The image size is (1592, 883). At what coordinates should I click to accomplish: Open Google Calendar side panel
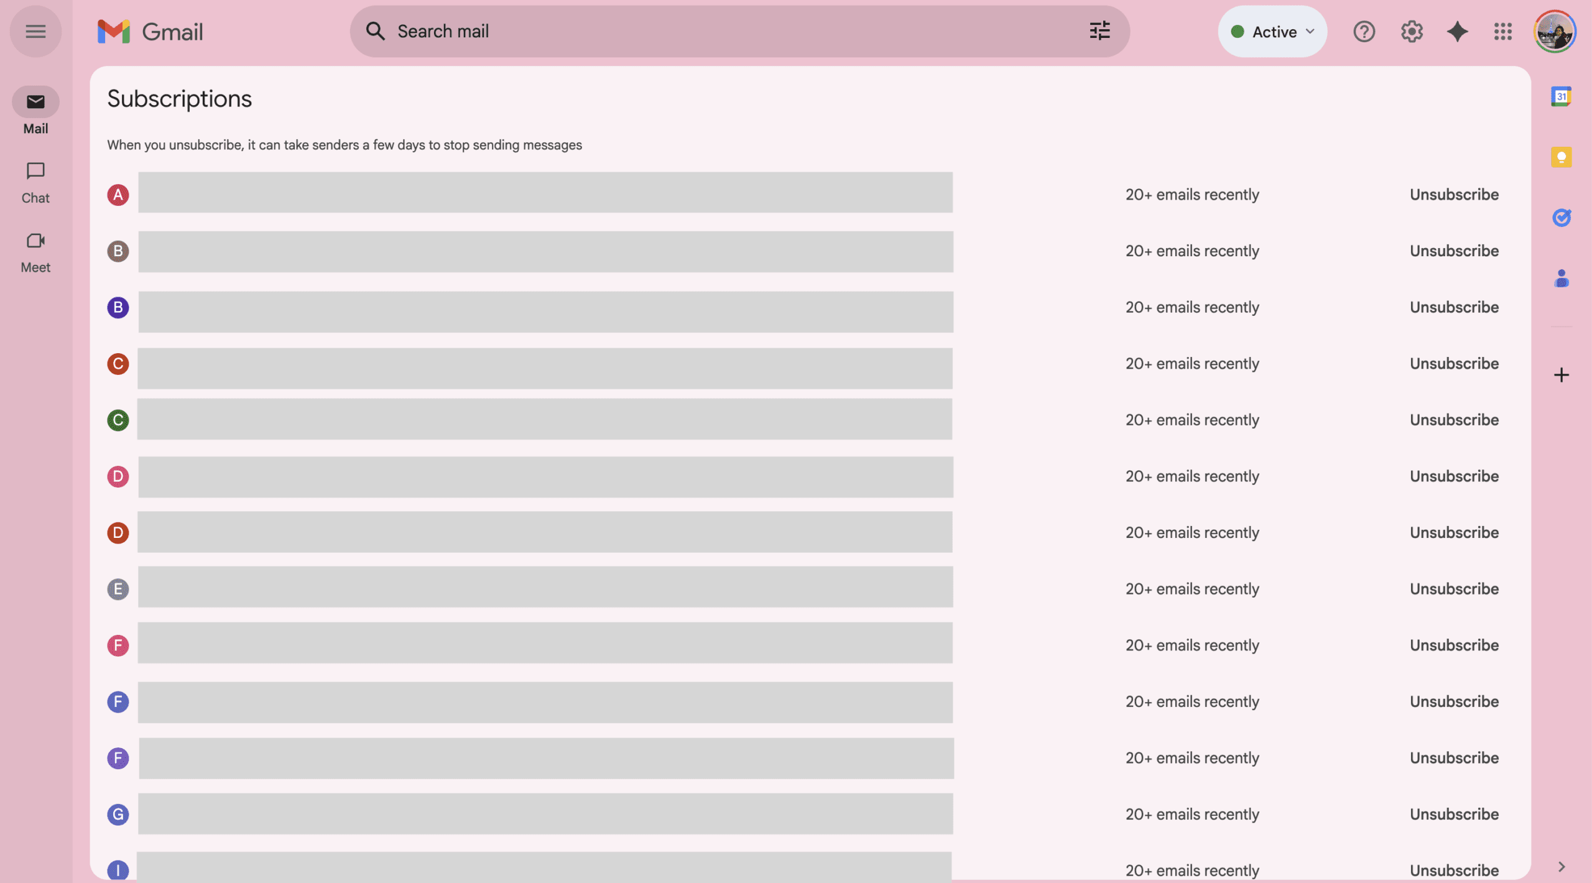(x=1561, y=96)
